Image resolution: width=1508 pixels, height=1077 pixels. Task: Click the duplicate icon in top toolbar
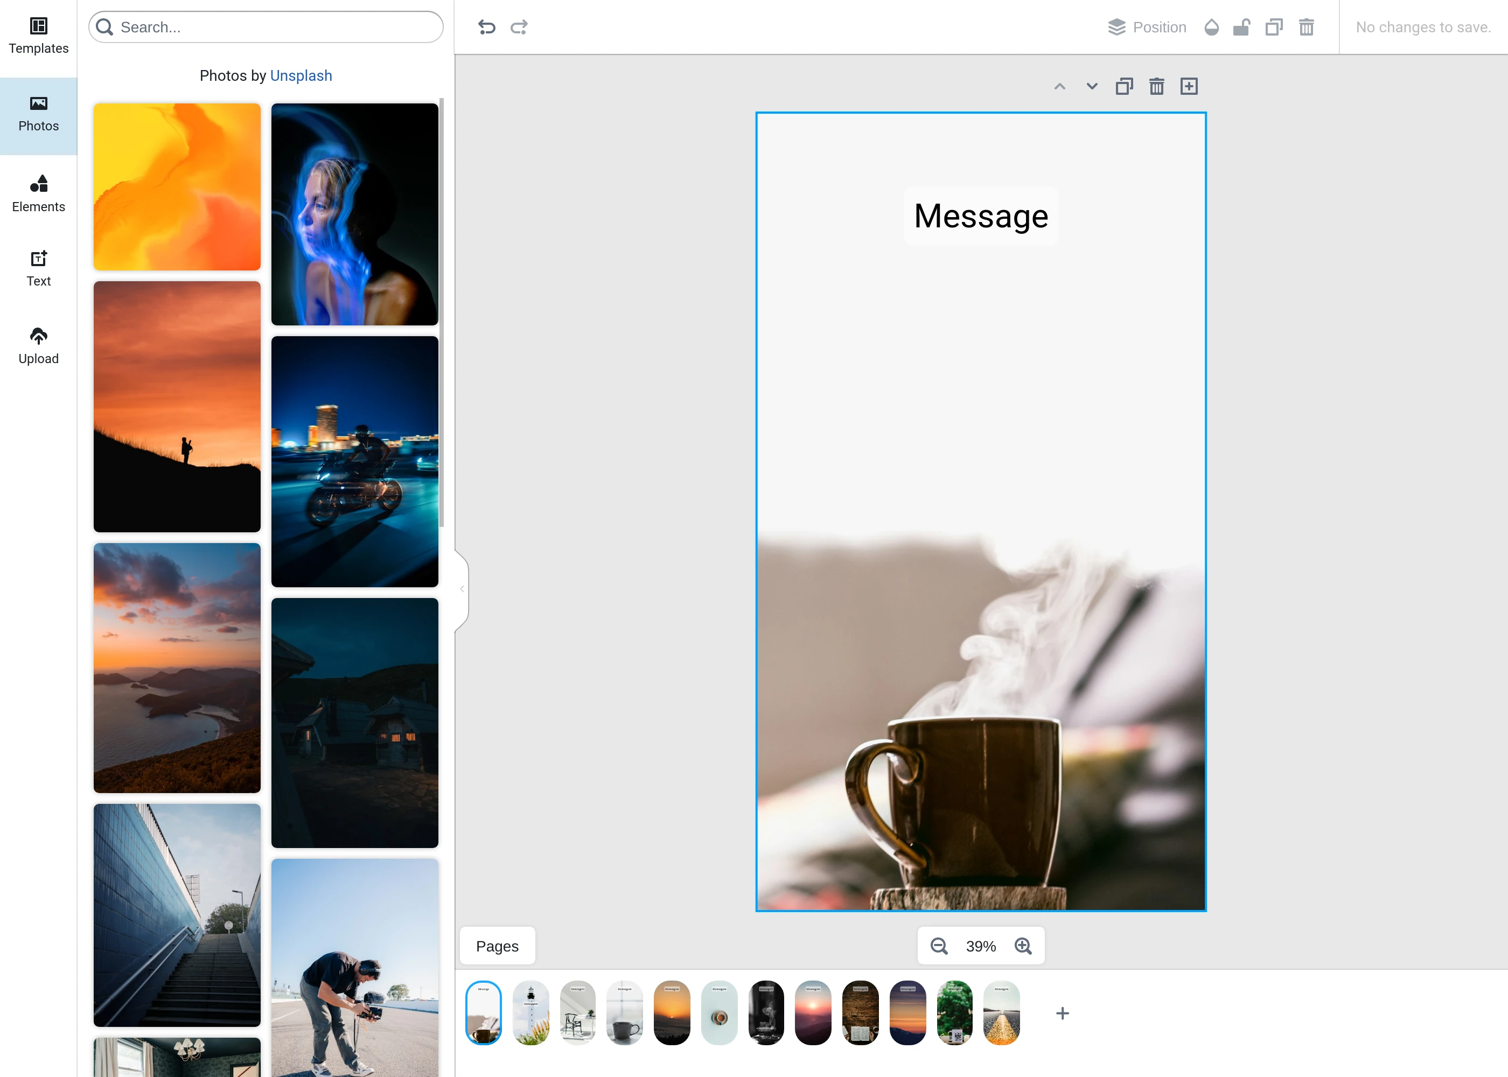[1273, 27]
